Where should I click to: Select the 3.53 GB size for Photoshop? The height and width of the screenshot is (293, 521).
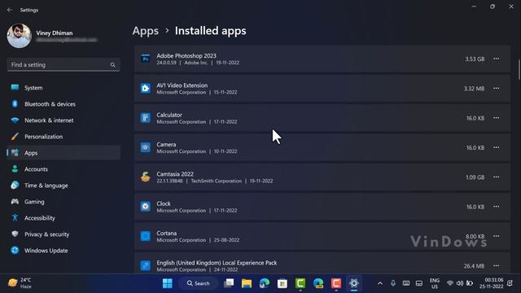475,59
